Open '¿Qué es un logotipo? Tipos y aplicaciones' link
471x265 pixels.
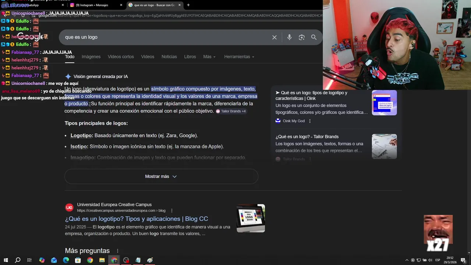137,219
